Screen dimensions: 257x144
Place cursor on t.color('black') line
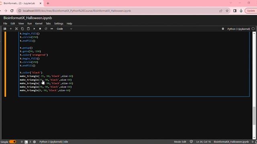(31, 72)
